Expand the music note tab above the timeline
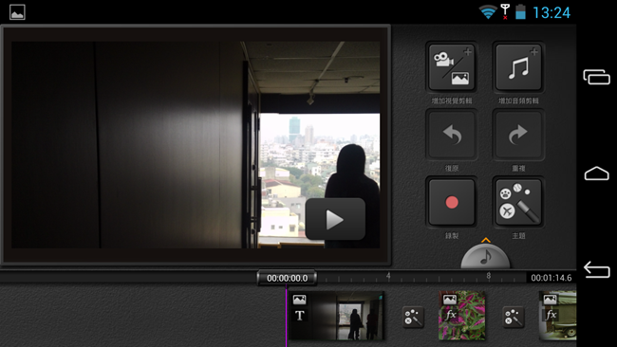 (x=486, y=257)
